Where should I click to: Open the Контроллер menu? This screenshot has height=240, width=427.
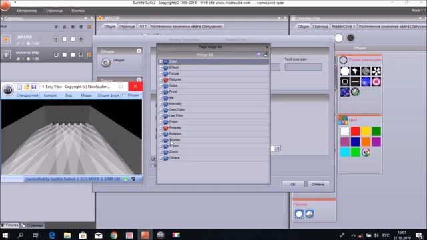point(27,11)
